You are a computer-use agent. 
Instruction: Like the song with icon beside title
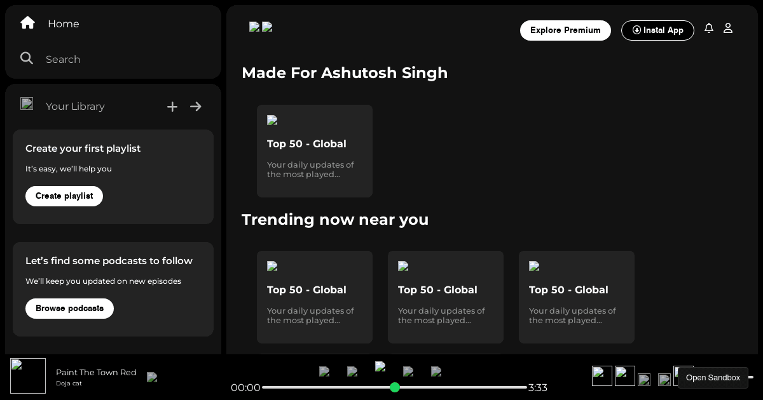click(x=152, y=377)
